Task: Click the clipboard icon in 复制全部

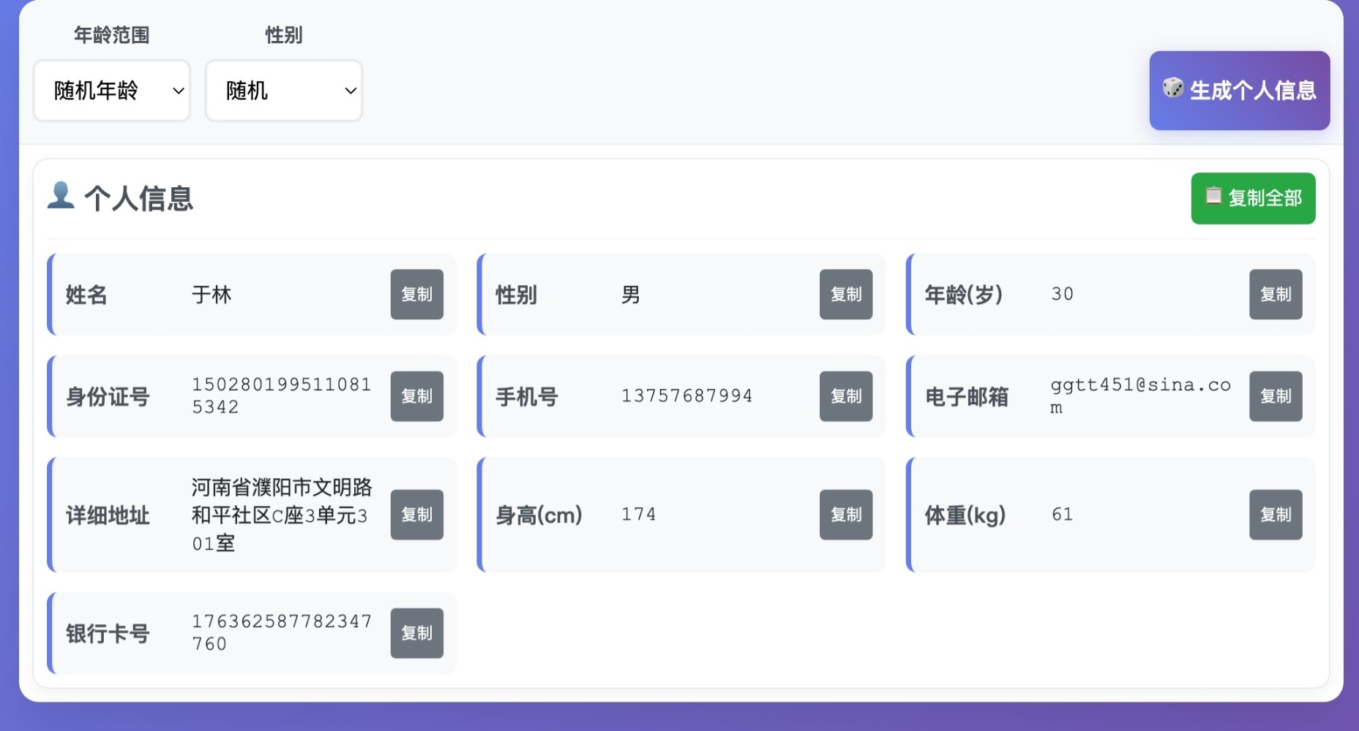Action: (1213, 196)
